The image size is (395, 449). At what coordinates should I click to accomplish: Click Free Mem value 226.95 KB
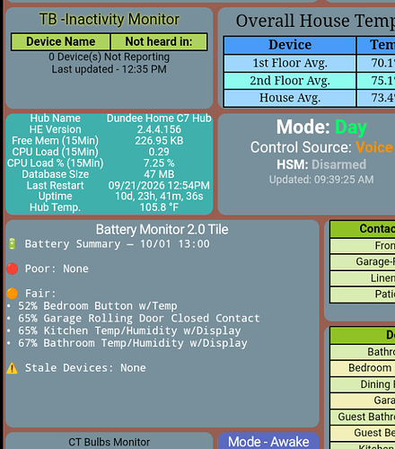pos(159,141)
